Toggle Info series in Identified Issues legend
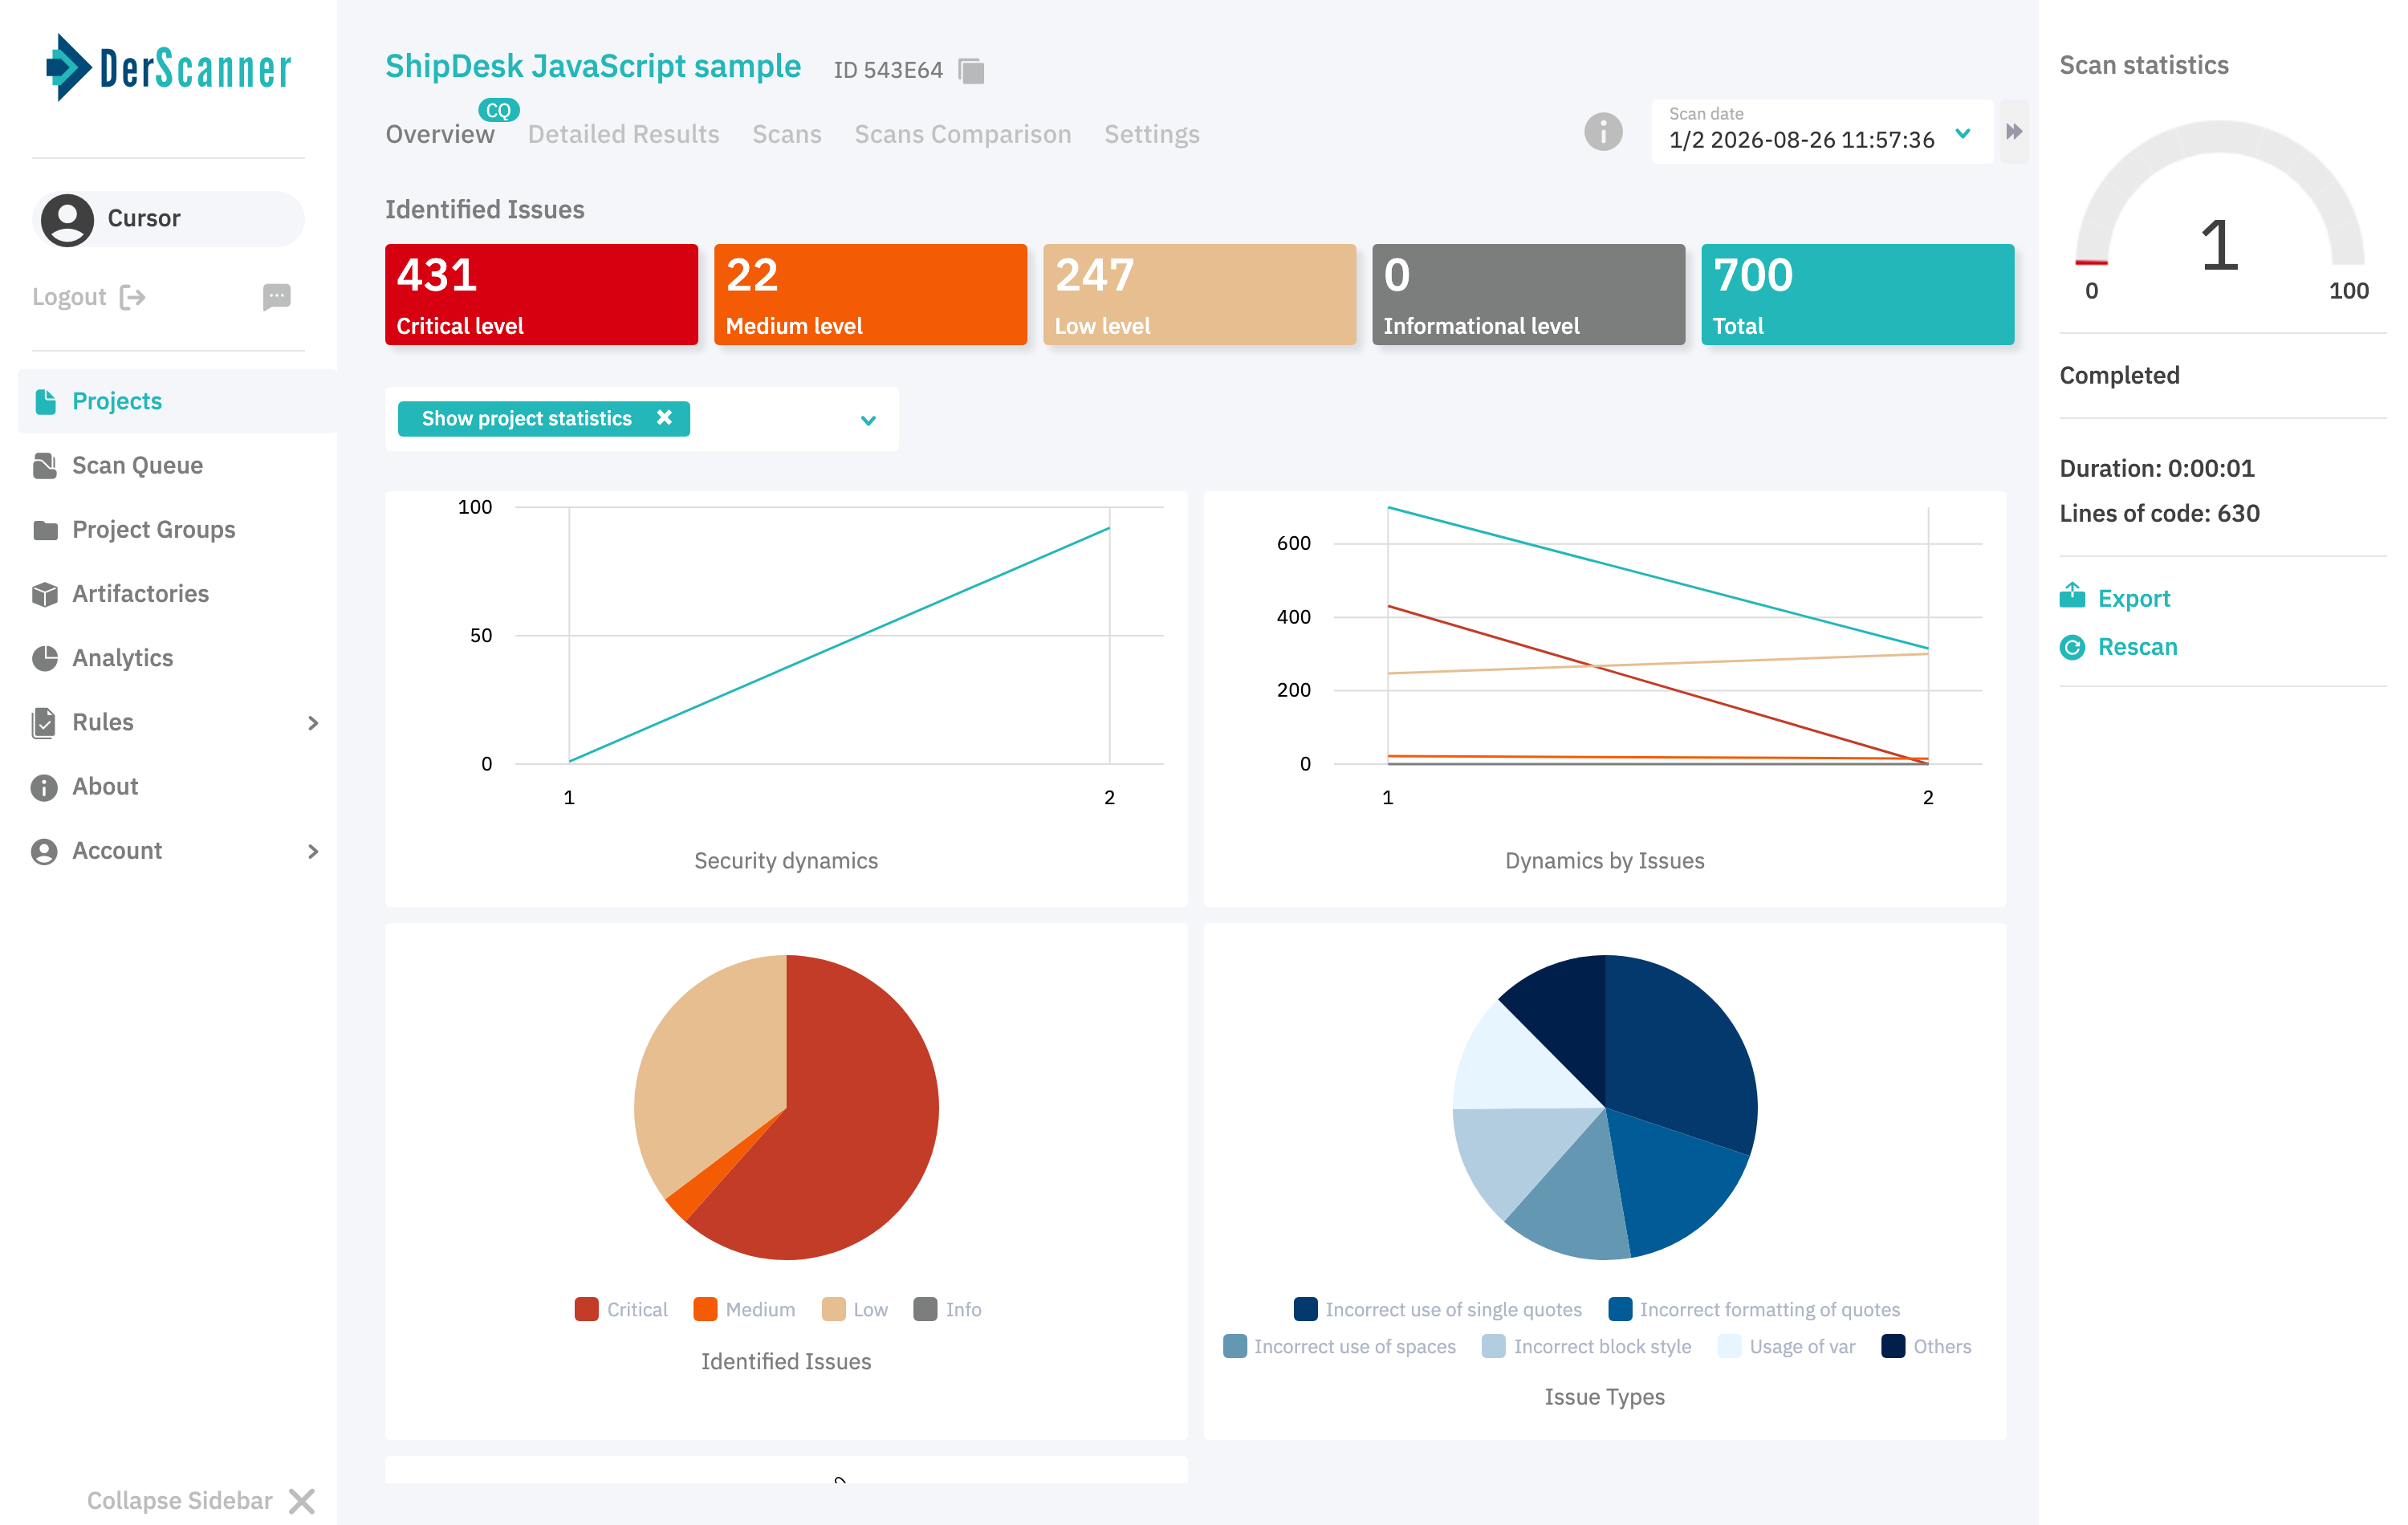 947,1309
